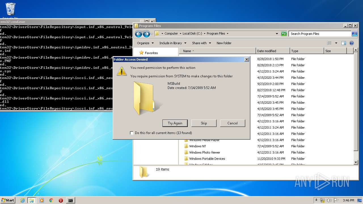Show hidden tray icons arrow
This screenshot has height=204, width=363.
[x=316, y=200]
